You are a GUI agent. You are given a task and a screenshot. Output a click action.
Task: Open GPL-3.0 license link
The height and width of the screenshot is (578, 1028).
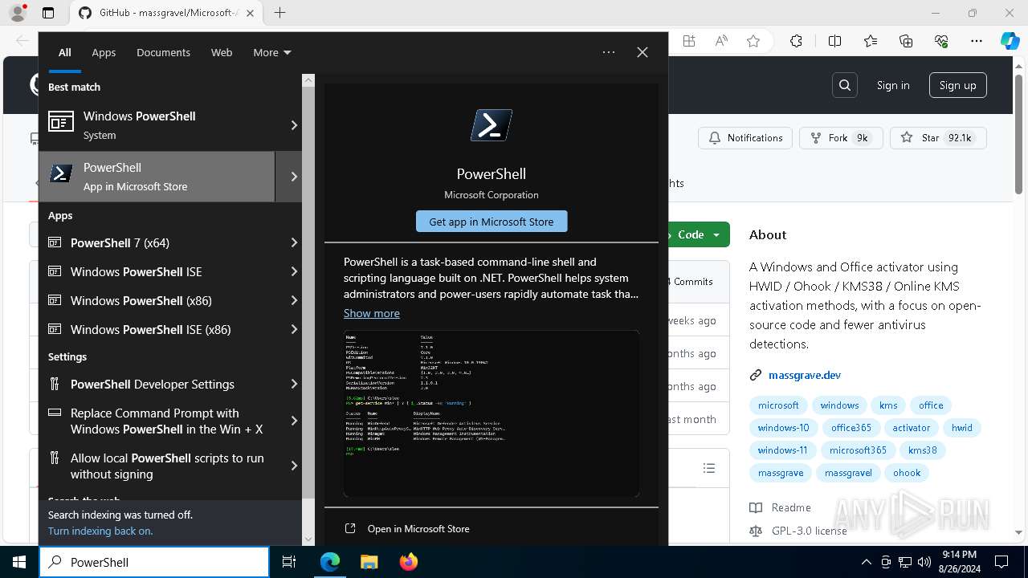809,531
